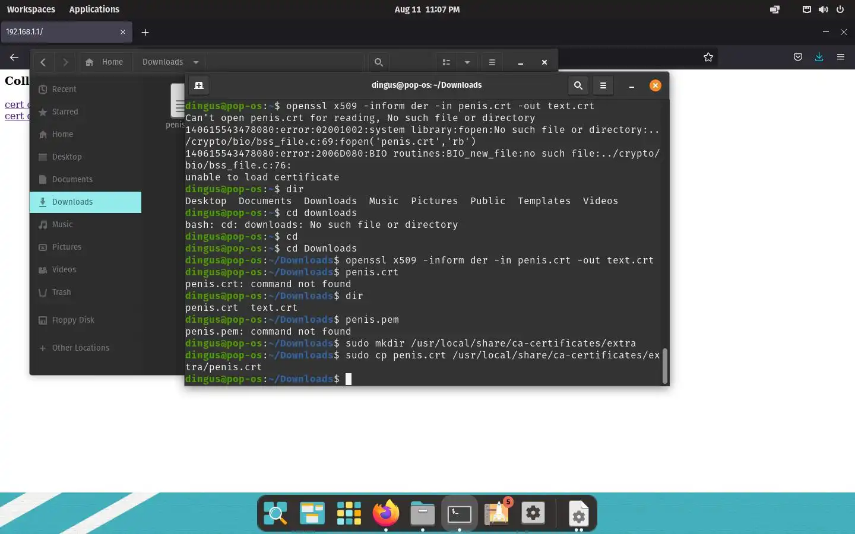The width and height of the screenshot is (855, 534).
Task: Click the terminal search icon
Action: [578, 85]
